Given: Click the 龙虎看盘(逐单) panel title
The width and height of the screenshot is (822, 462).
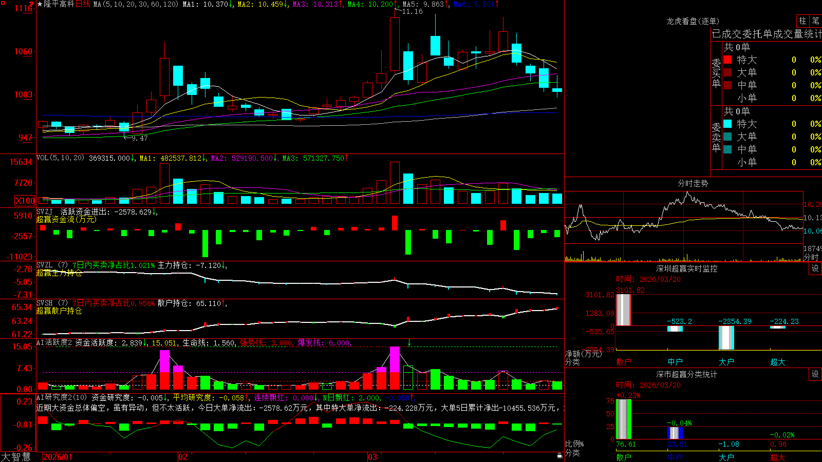Looking at the screenshot, I should (x=693, y=21).
